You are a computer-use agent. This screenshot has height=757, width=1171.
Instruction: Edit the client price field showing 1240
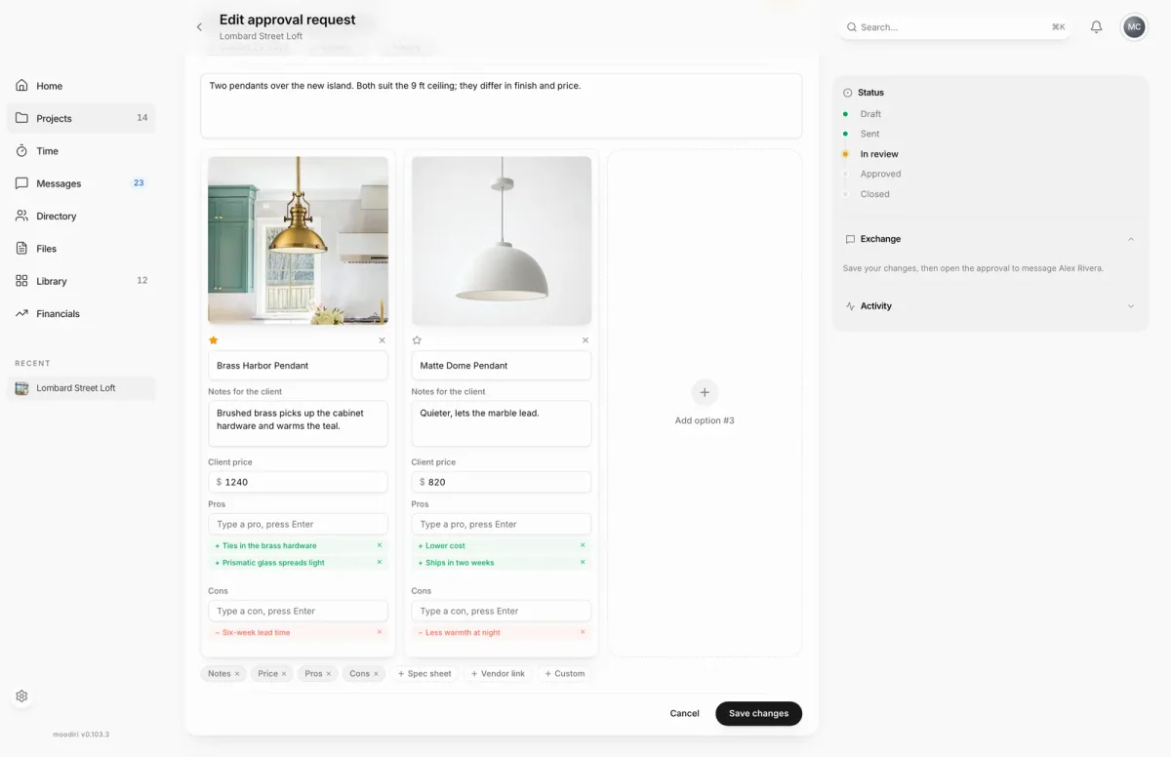click(x=298, y=482)
